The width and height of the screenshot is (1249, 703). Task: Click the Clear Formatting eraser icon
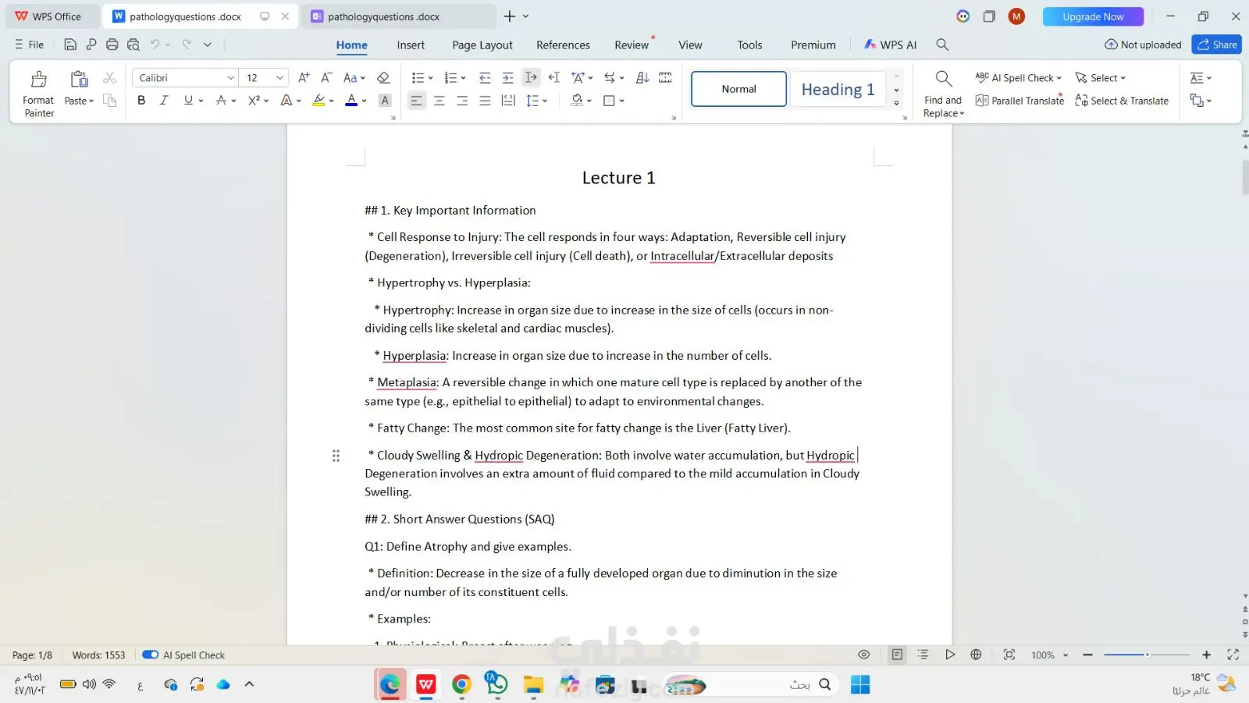point(383,77)
